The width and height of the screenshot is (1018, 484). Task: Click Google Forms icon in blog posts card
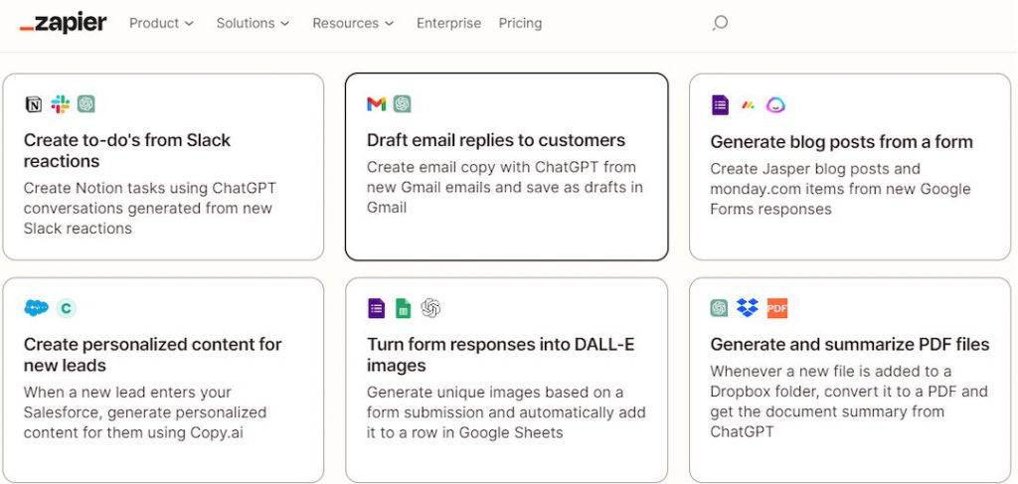coord(720,105)
